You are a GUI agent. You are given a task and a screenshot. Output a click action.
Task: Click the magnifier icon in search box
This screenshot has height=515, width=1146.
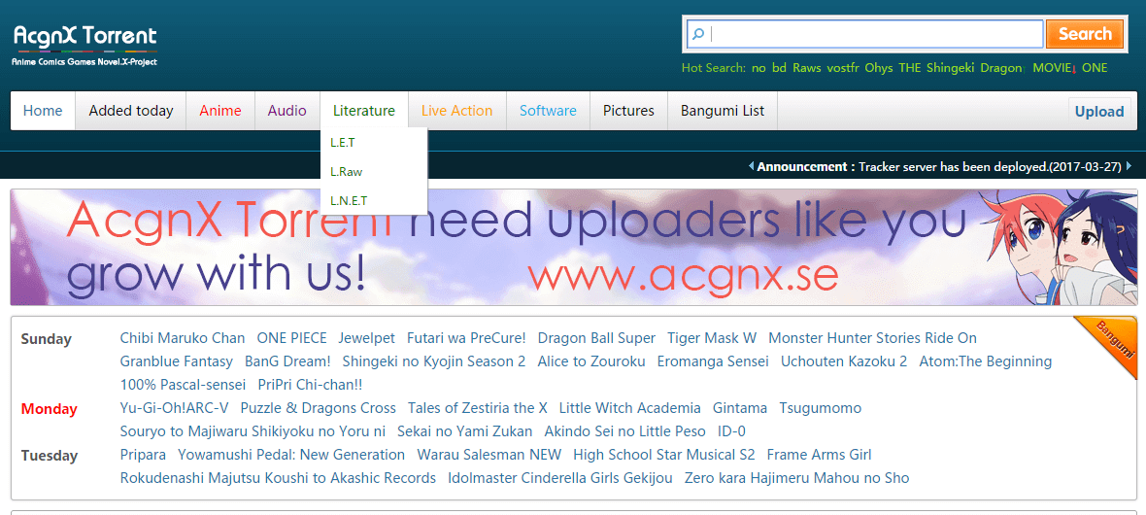(x=698, y=34)
